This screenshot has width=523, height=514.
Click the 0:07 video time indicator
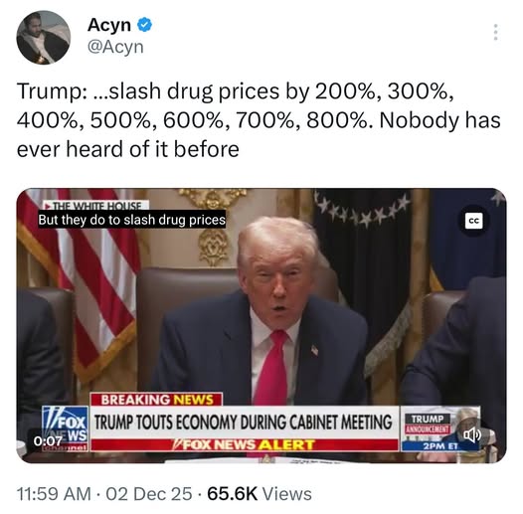[x=48, y=441]
